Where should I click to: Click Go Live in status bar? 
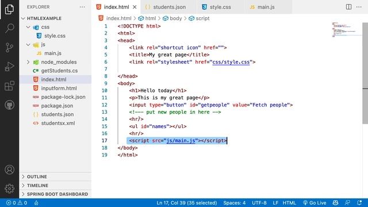point(315,203)
